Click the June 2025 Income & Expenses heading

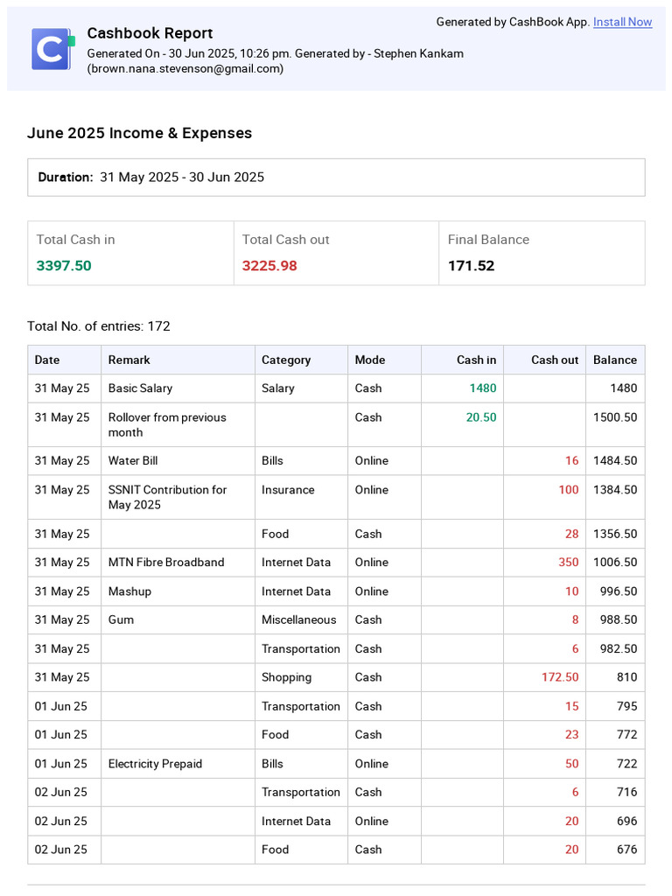139,133
